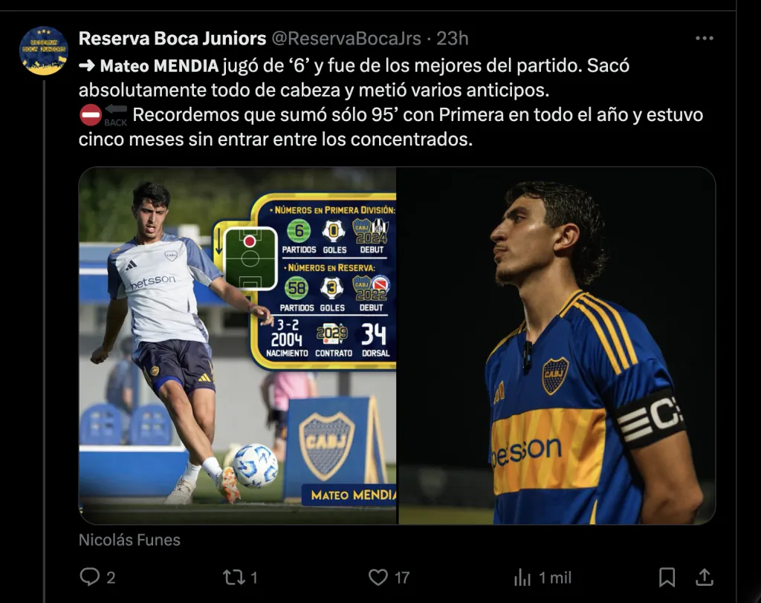Click the retweet count 1
Viewport: 761px width, 603px height.
(x=254, y=578)
